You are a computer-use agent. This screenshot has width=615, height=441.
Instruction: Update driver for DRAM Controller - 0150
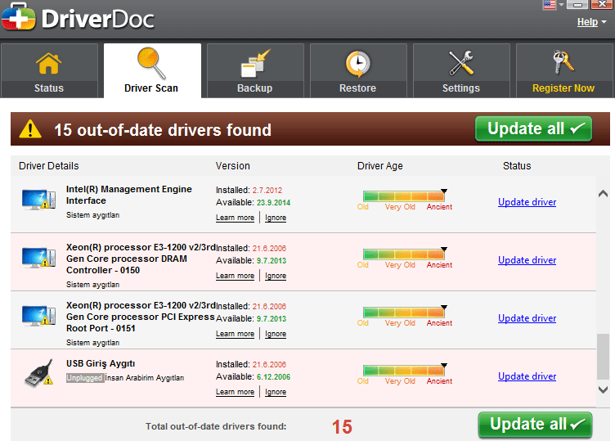click(x=527, y=259)
